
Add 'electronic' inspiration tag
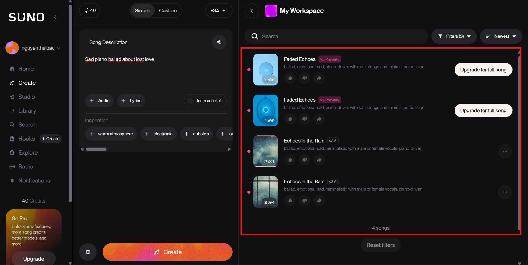159,134
